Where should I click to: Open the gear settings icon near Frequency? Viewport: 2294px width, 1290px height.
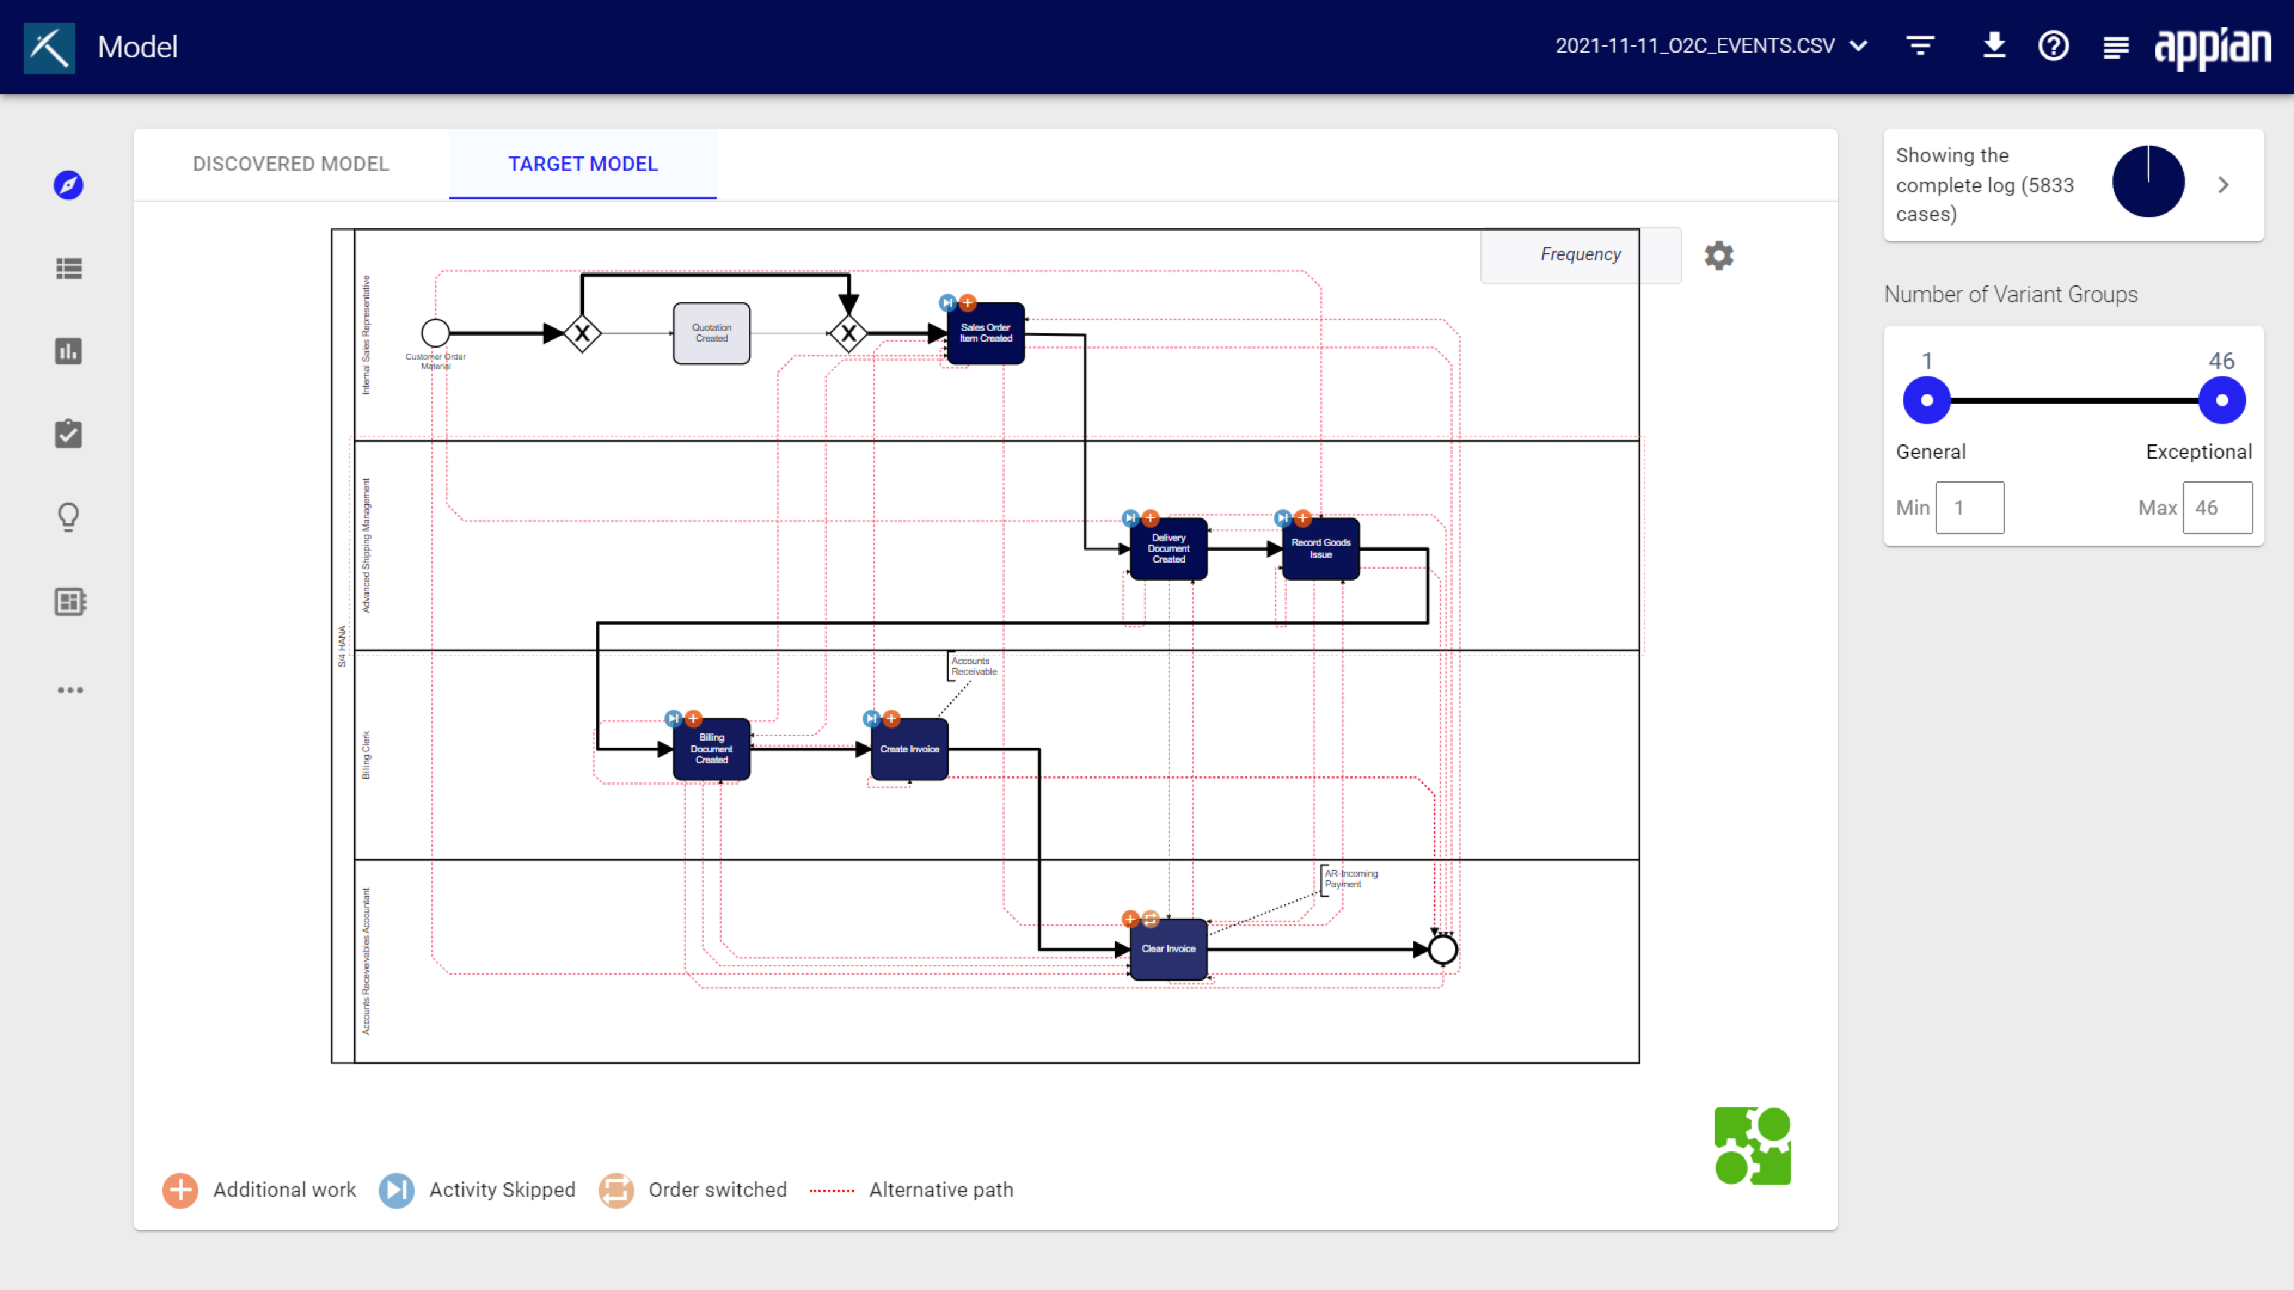click(1719, 256)
